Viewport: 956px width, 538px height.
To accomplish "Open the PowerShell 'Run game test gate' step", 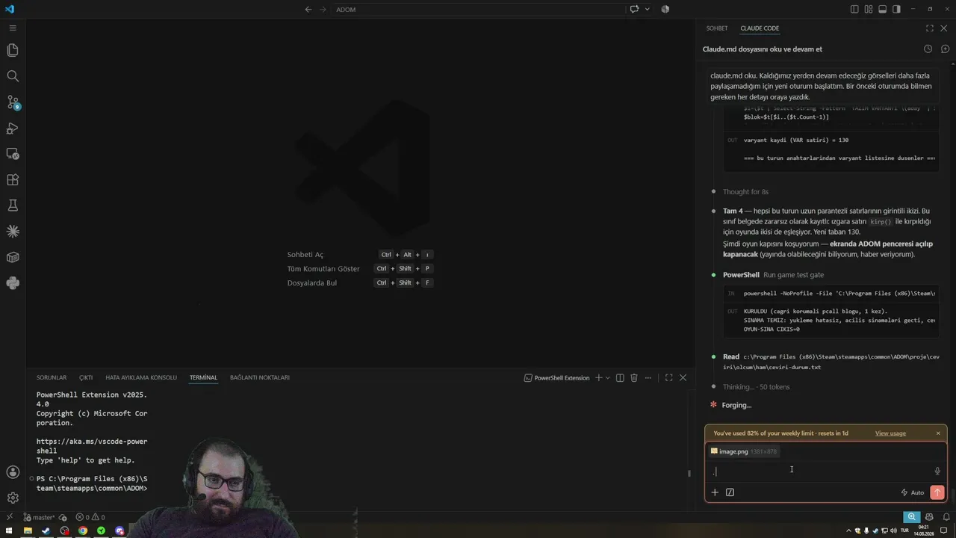I will click(x=773, y=275).
